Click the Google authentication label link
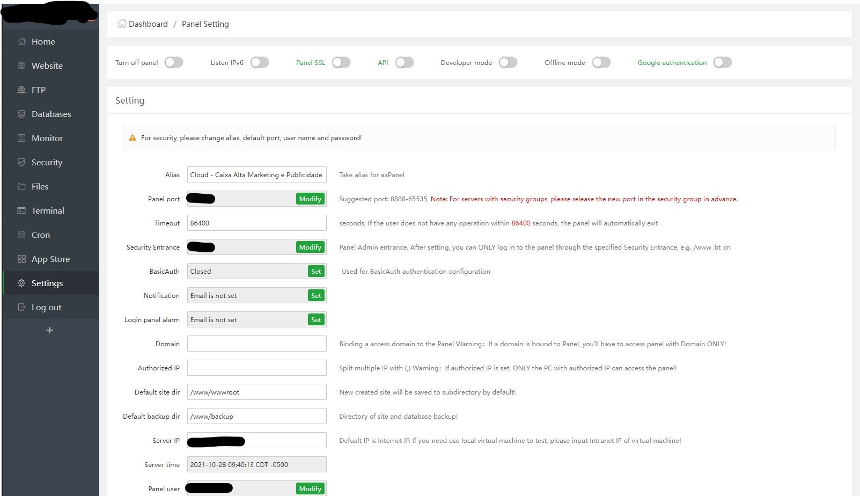Image resolution: width=860 pixels, height=496 pixels. coord(672,63)
